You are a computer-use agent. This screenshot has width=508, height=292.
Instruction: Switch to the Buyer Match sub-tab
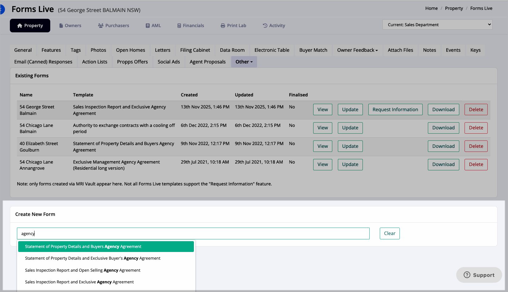pos(313,50)
